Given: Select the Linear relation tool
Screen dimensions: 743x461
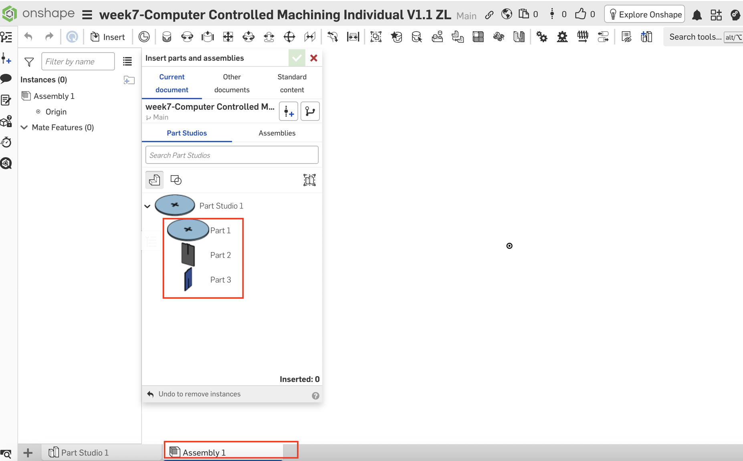Looking at the screenshot, I should [603, 37].
